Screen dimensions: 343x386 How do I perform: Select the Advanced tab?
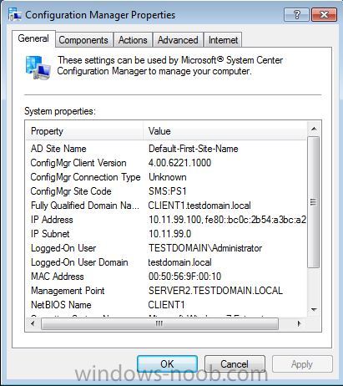pyautogui.click(x=178, y=40)
